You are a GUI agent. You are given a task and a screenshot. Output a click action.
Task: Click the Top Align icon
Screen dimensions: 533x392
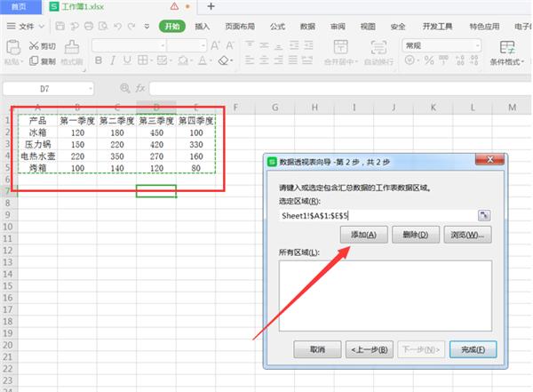tap(250, 44)
